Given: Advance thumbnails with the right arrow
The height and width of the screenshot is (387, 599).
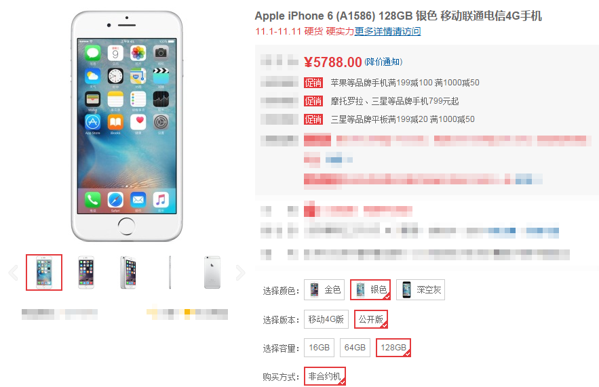Looking at the screenshot, I should 240,272.
